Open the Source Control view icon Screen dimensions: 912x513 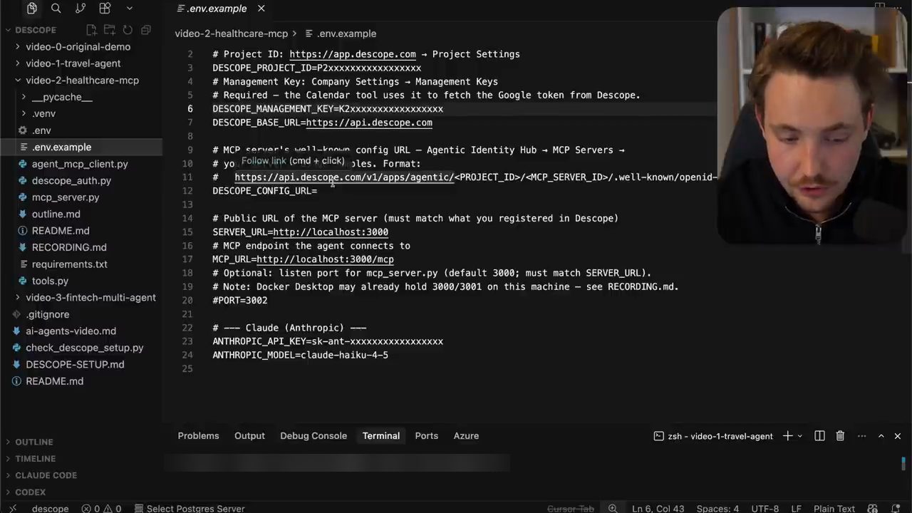click(x=81, y=9)
